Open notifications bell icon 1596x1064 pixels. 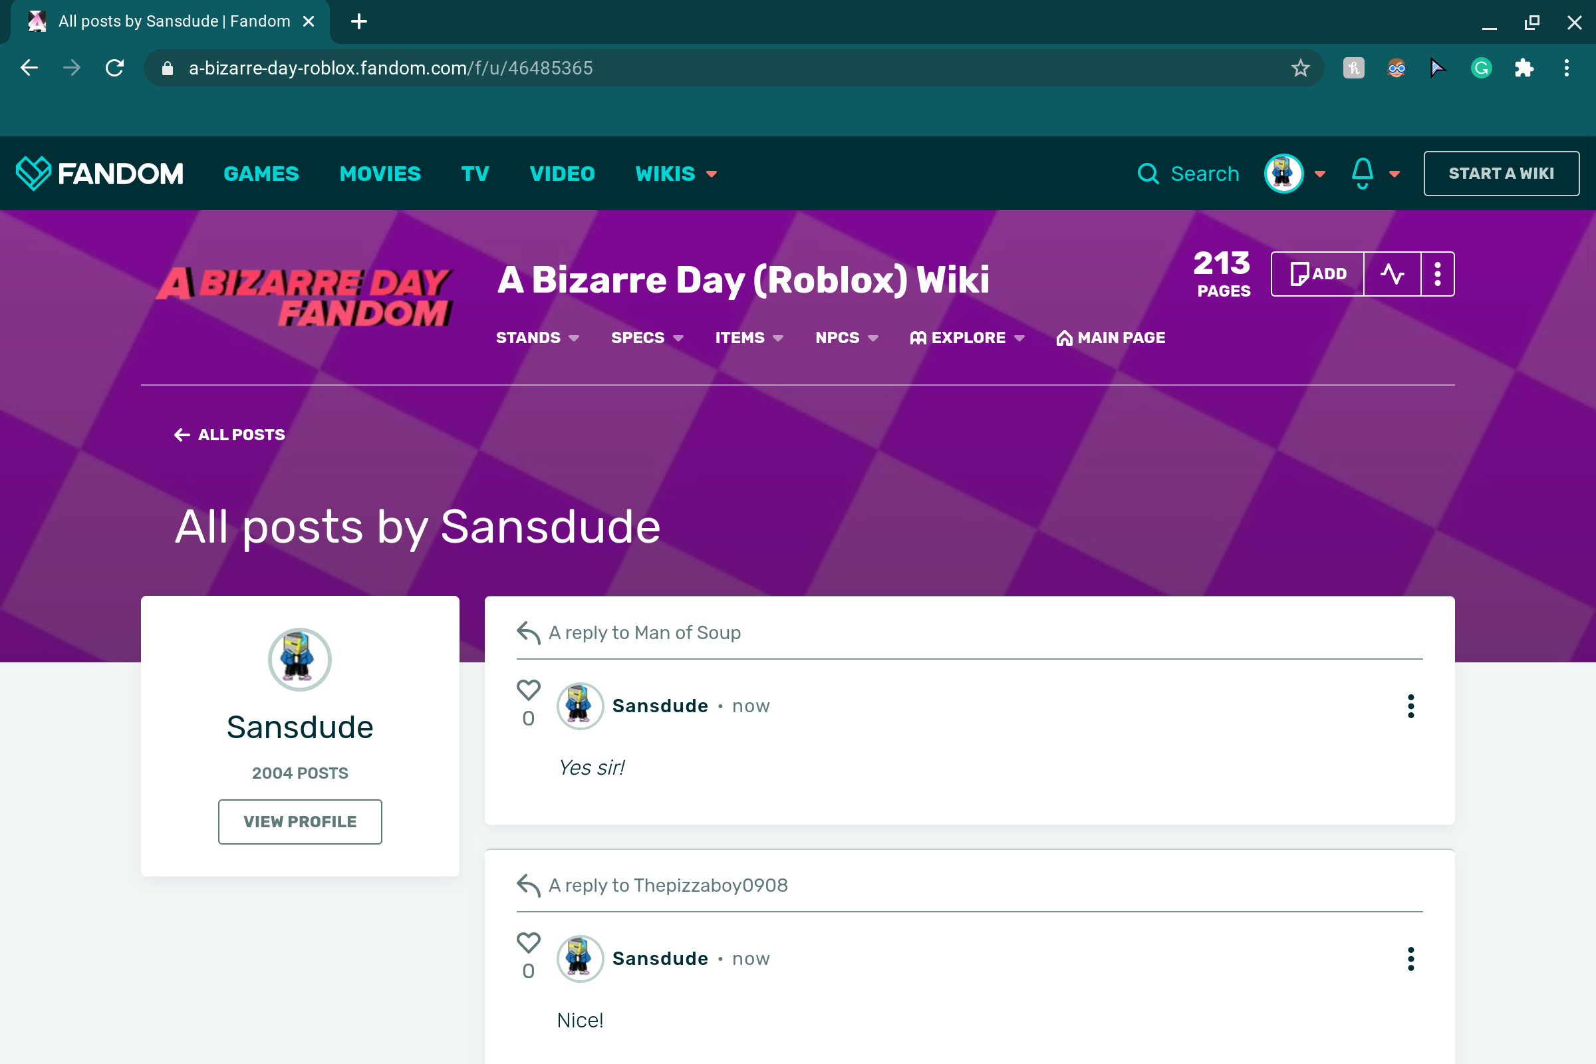tap(1363, 174)
